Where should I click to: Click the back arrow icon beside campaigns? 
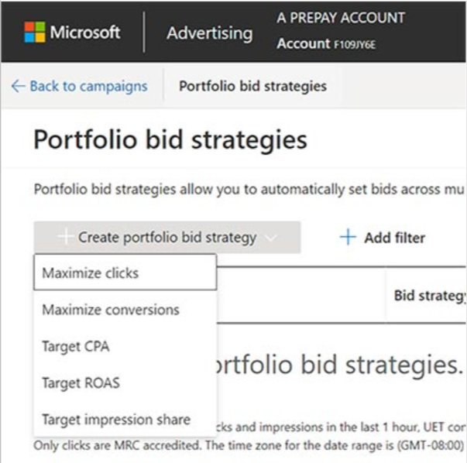(18, 87)
